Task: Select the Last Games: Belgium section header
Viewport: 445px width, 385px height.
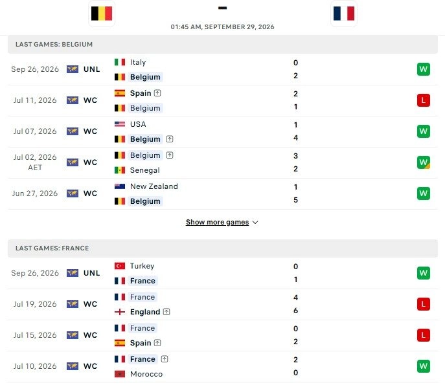Action: [x=223, y=45]
